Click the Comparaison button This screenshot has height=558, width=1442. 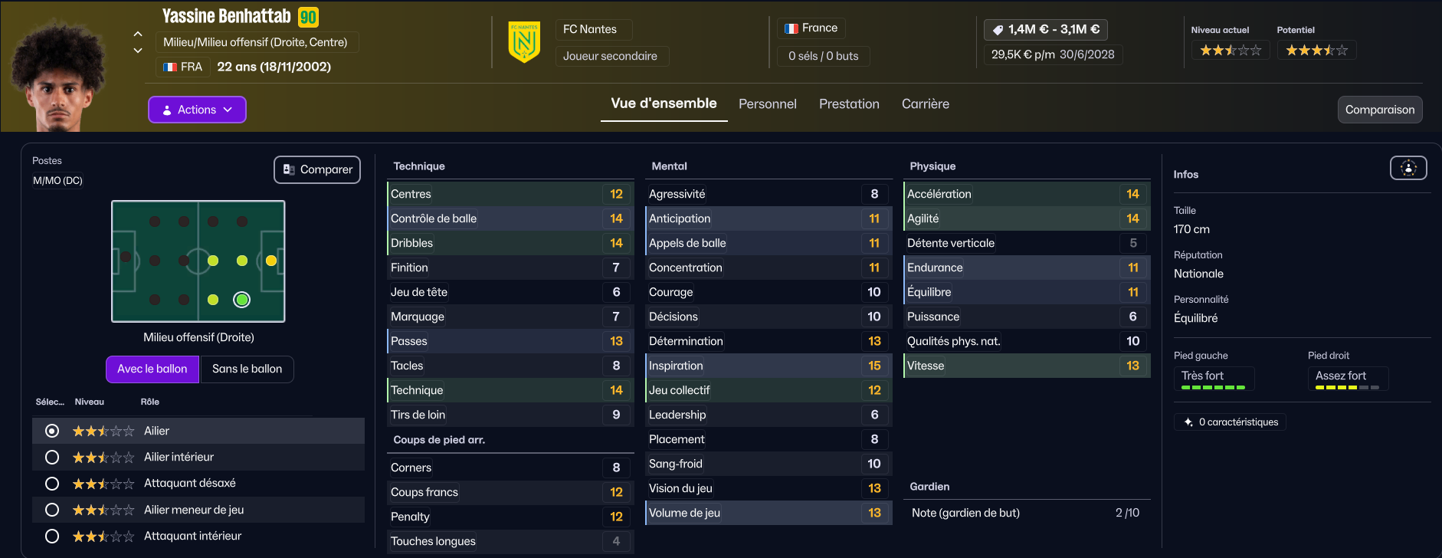point(1379,110)
